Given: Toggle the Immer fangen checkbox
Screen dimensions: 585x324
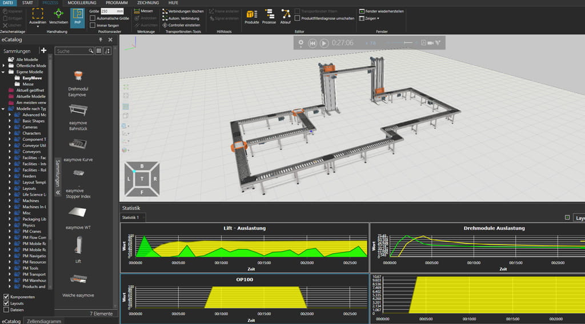Looking at the screenshot, I should [x=93, y=25].
